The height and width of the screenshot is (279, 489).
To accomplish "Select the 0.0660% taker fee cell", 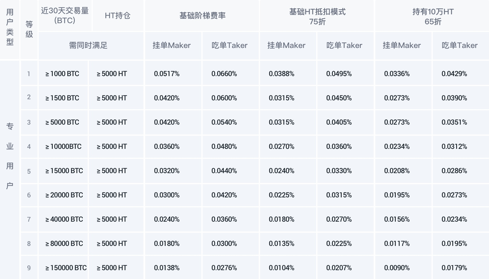I will 231,74.
